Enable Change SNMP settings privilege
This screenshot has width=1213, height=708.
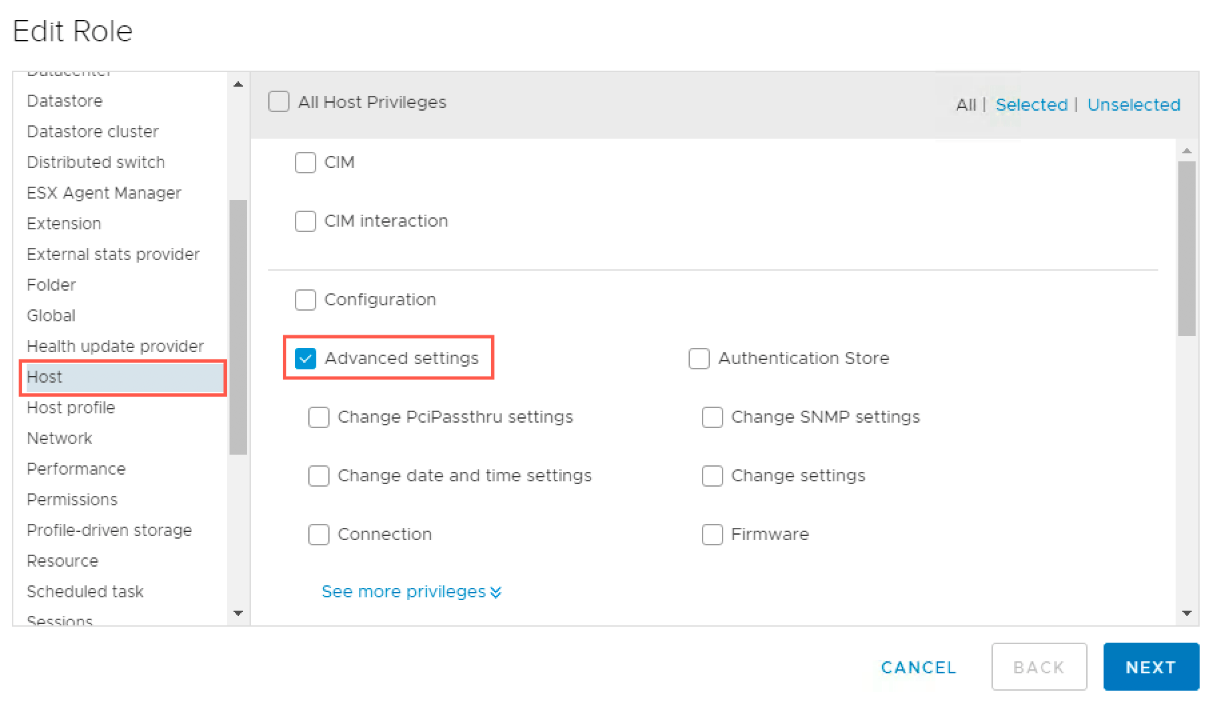point(712,417)
